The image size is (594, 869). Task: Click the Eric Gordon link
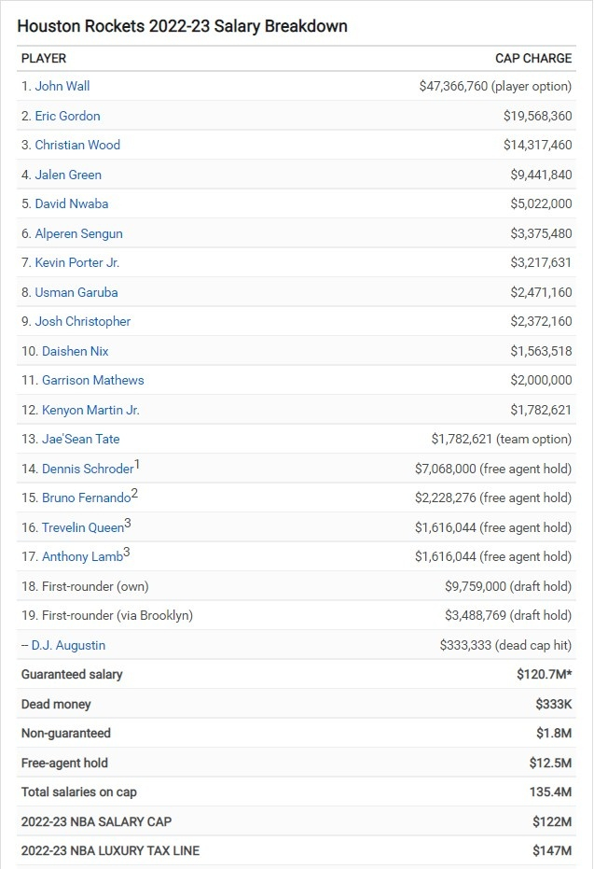pyautogui.click(x=67, y=116)
